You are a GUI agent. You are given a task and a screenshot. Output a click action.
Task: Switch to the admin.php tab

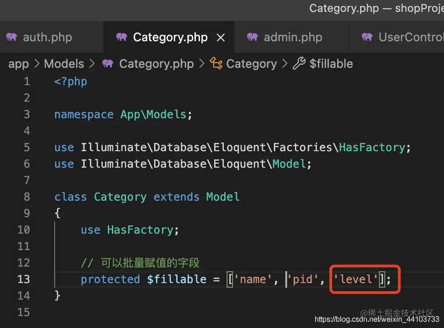(x=292, y=37)
